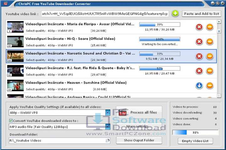Click overall 31% progress bar
226x150 pixels.
click(x=196, y=132)
